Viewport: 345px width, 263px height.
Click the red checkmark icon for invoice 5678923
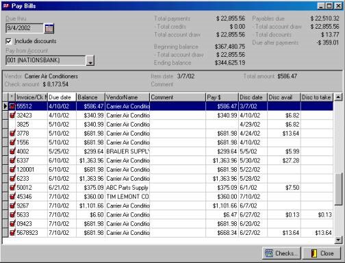click(x=12, y=233)
